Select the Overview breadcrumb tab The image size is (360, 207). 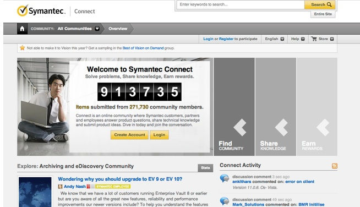tap(118, 29)
